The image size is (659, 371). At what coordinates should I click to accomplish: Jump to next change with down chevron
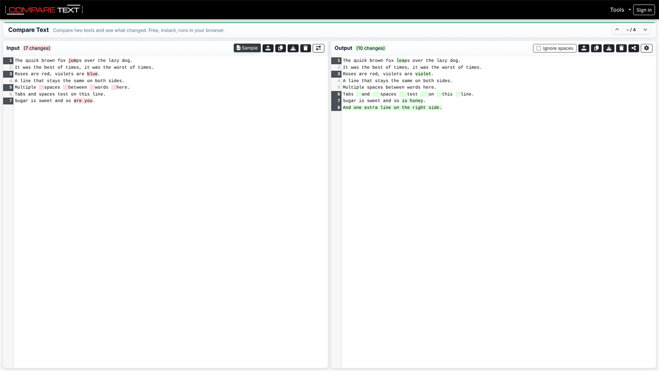pos(645,30)
